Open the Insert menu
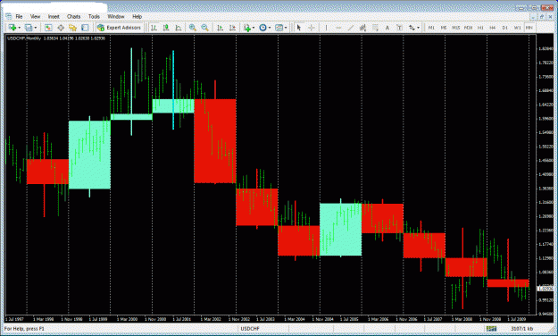558x336 pixels. tap(54, 16)
